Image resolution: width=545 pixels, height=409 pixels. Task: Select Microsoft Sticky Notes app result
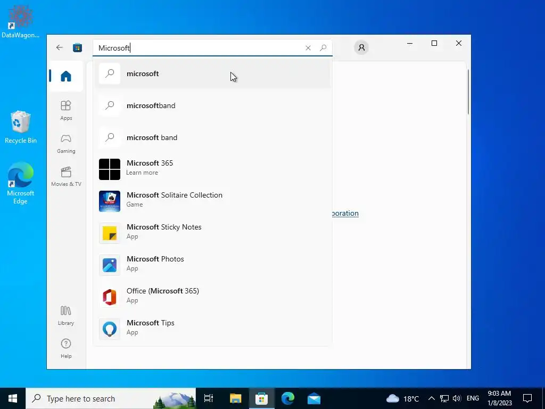click(x=213, y=233)
